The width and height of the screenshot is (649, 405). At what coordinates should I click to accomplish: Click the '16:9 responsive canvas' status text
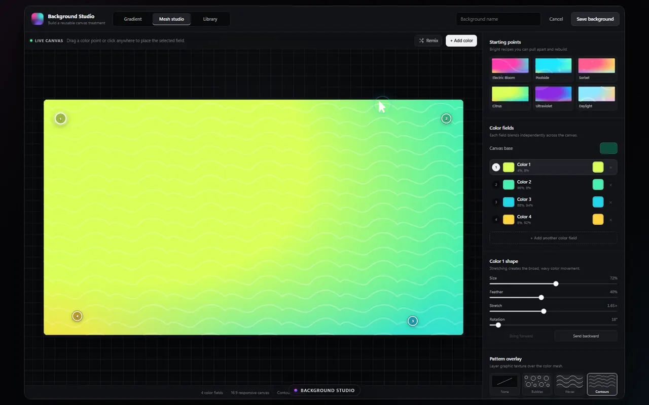coord(250,393)
